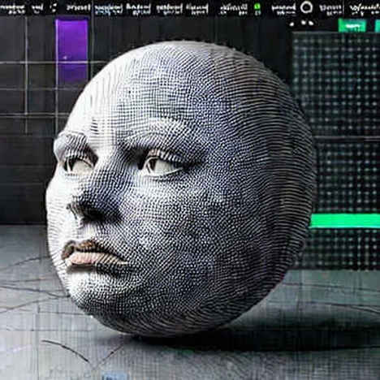Open the first garbled menu item in top bar
This screenshot has width=380, height=380.
point(12,8)
